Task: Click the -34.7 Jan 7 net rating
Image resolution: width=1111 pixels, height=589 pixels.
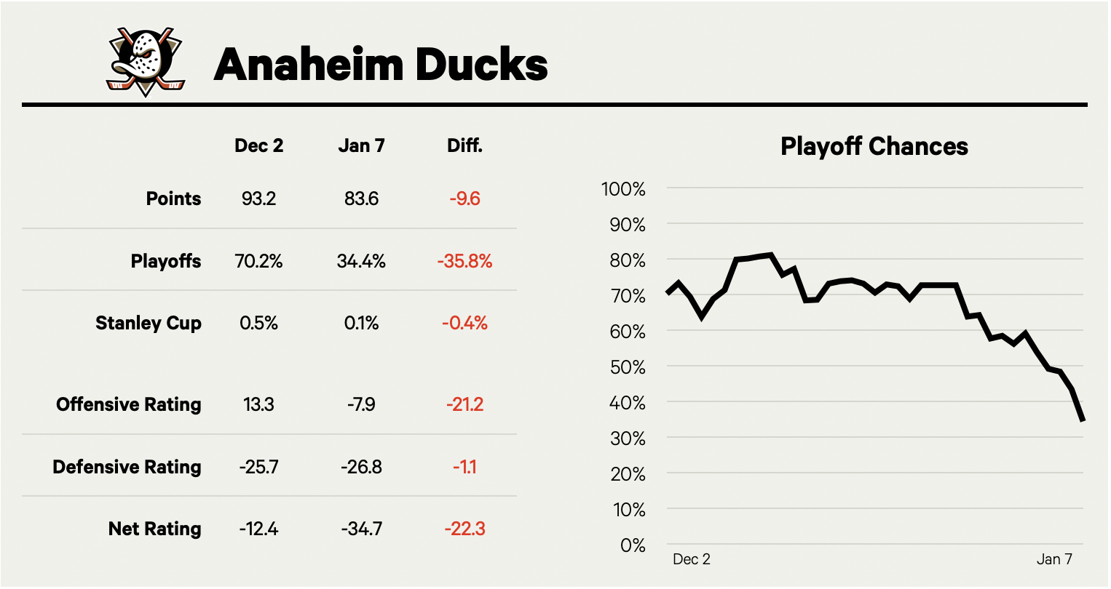Action: pos(361,529)
